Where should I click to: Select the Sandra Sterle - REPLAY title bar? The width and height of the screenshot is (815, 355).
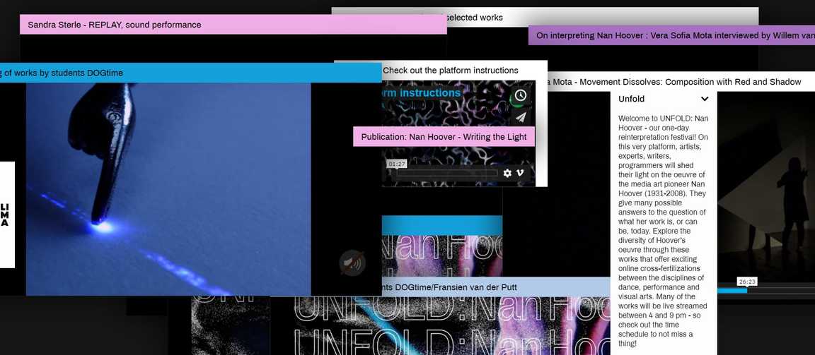[233, 25]
